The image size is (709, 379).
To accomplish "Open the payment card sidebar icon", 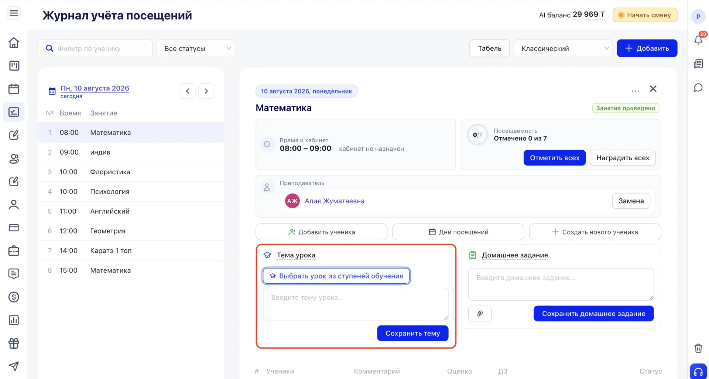I will (14, 228).
